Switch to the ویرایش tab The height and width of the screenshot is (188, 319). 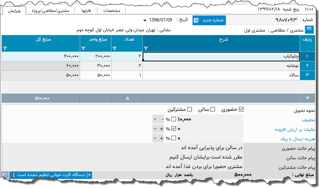14,11
